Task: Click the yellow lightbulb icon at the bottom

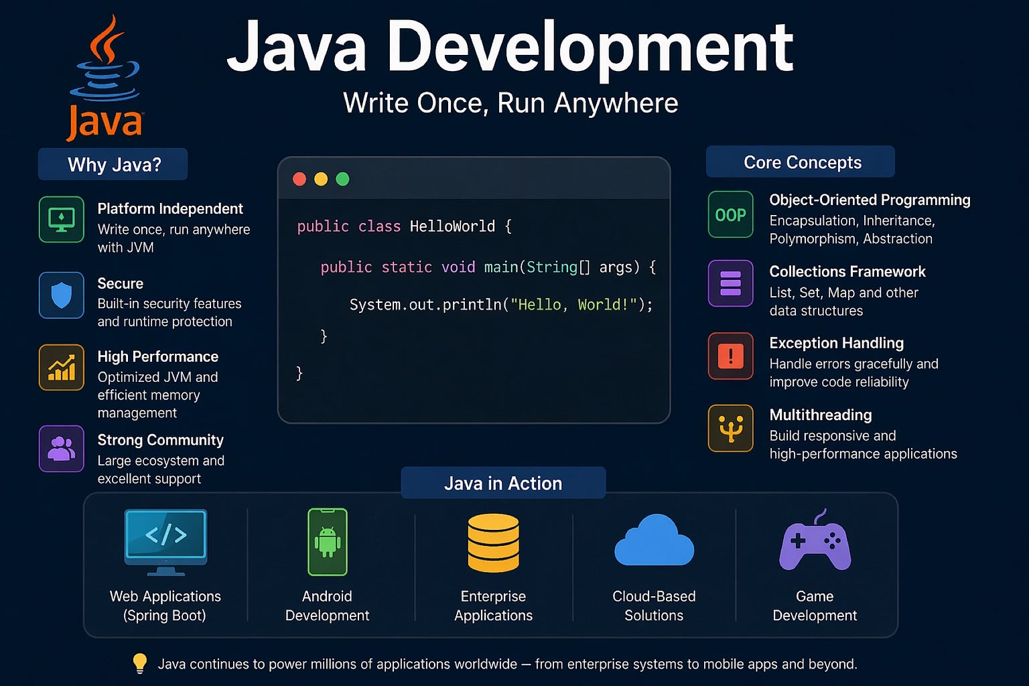Action: tap(140, 663)
